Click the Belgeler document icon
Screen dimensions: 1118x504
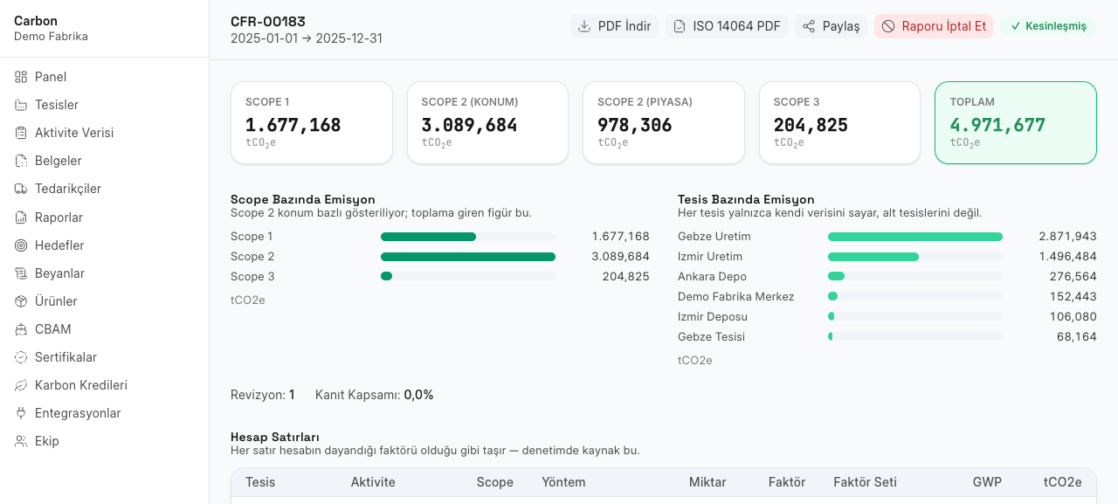click(21, 161)
